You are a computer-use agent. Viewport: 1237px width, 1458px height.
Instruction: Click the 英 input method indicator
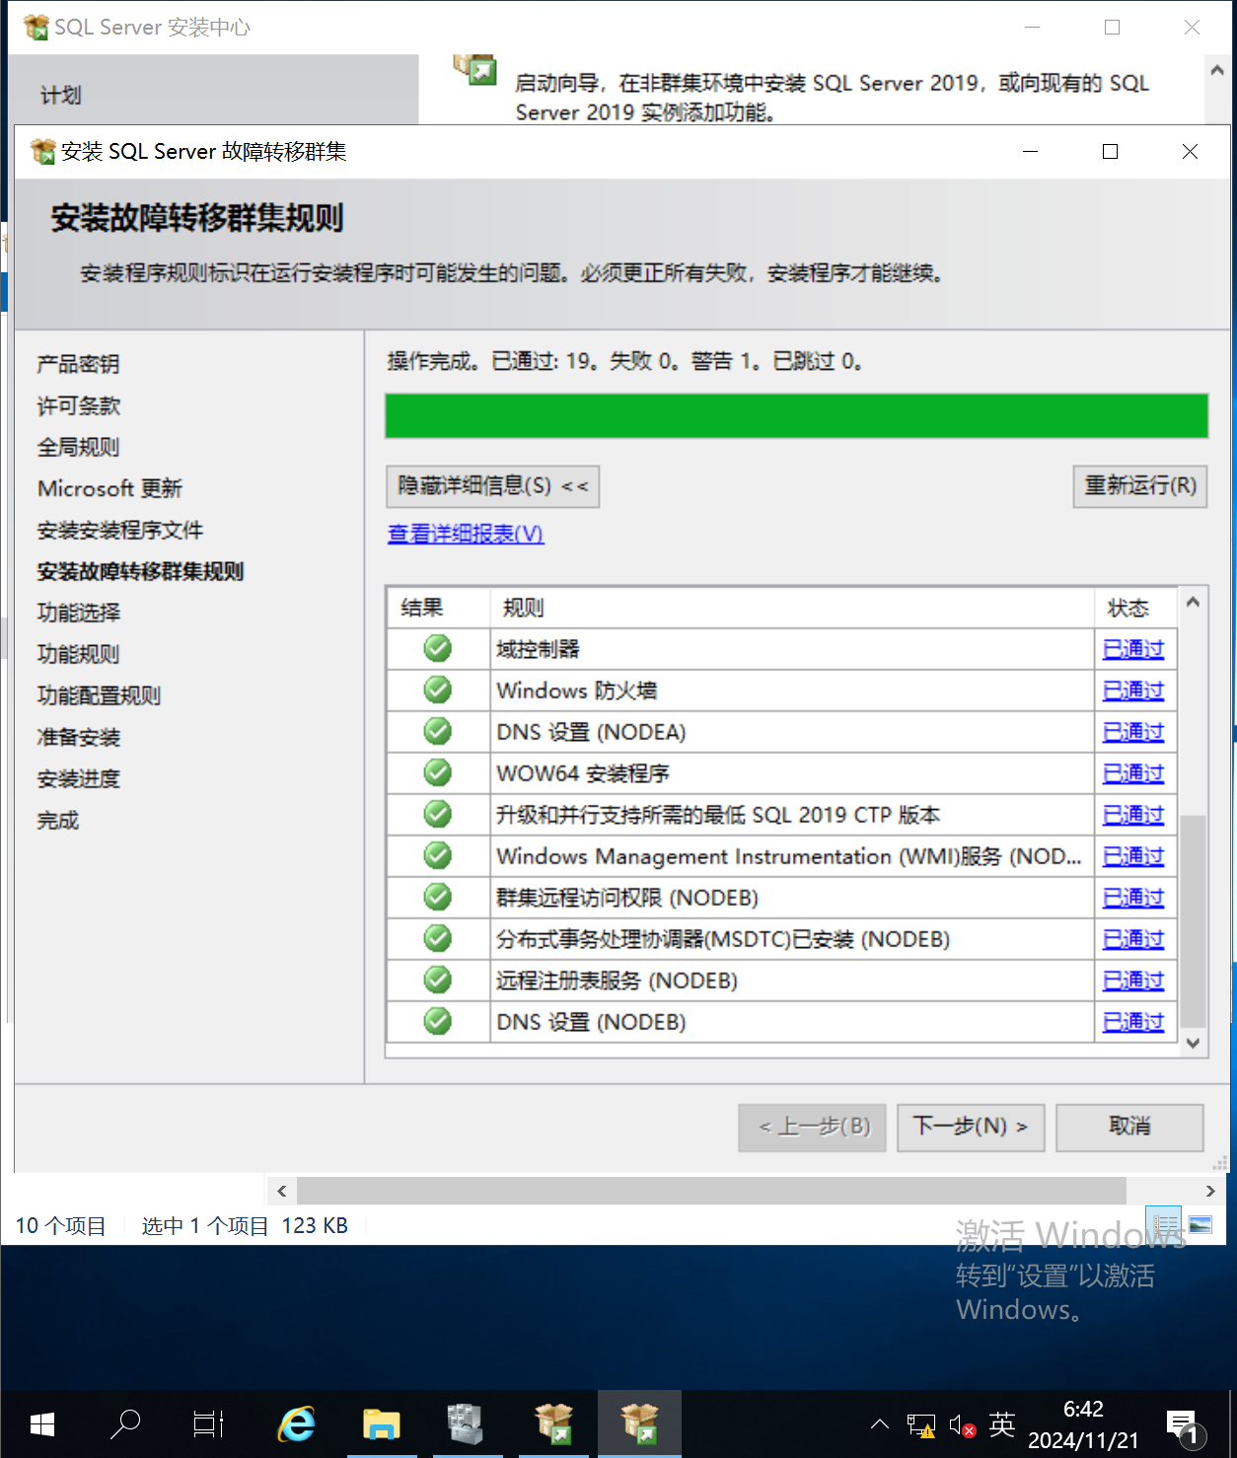tap(1001, 1423)
